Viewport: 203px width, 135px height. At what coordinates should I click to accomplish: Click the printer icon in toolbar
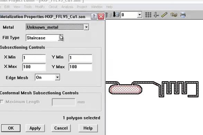(x=183, y=15)
